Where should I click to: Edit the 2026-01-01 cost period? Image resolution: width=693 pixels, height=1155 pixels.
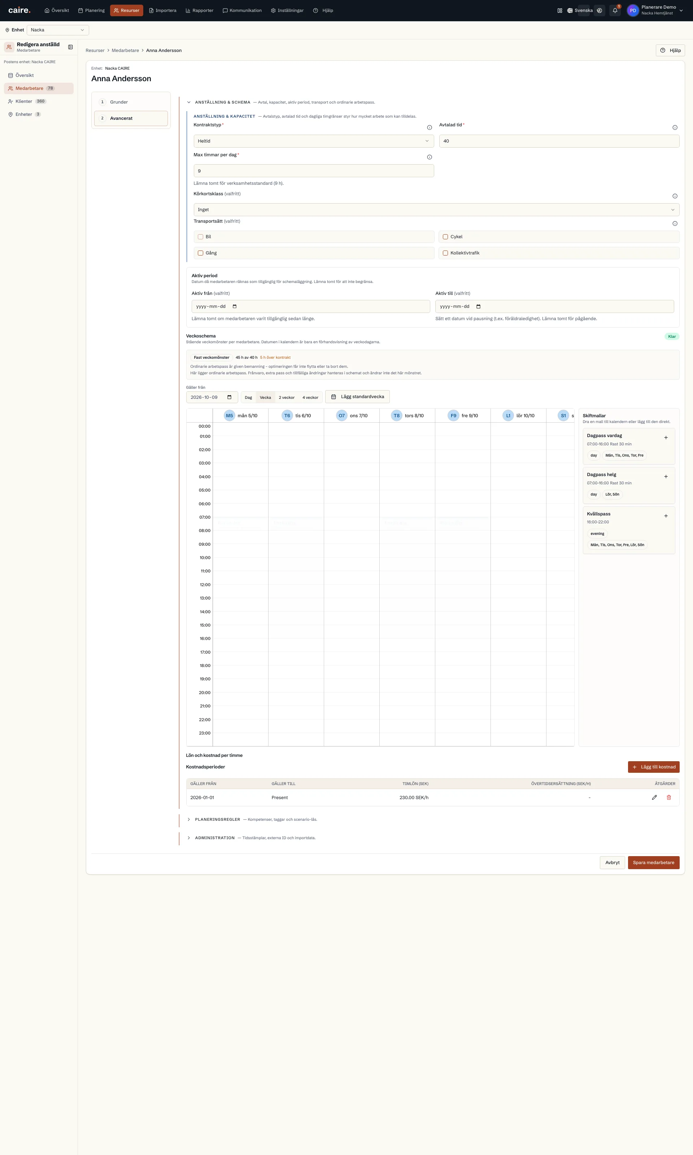[654, 797]
